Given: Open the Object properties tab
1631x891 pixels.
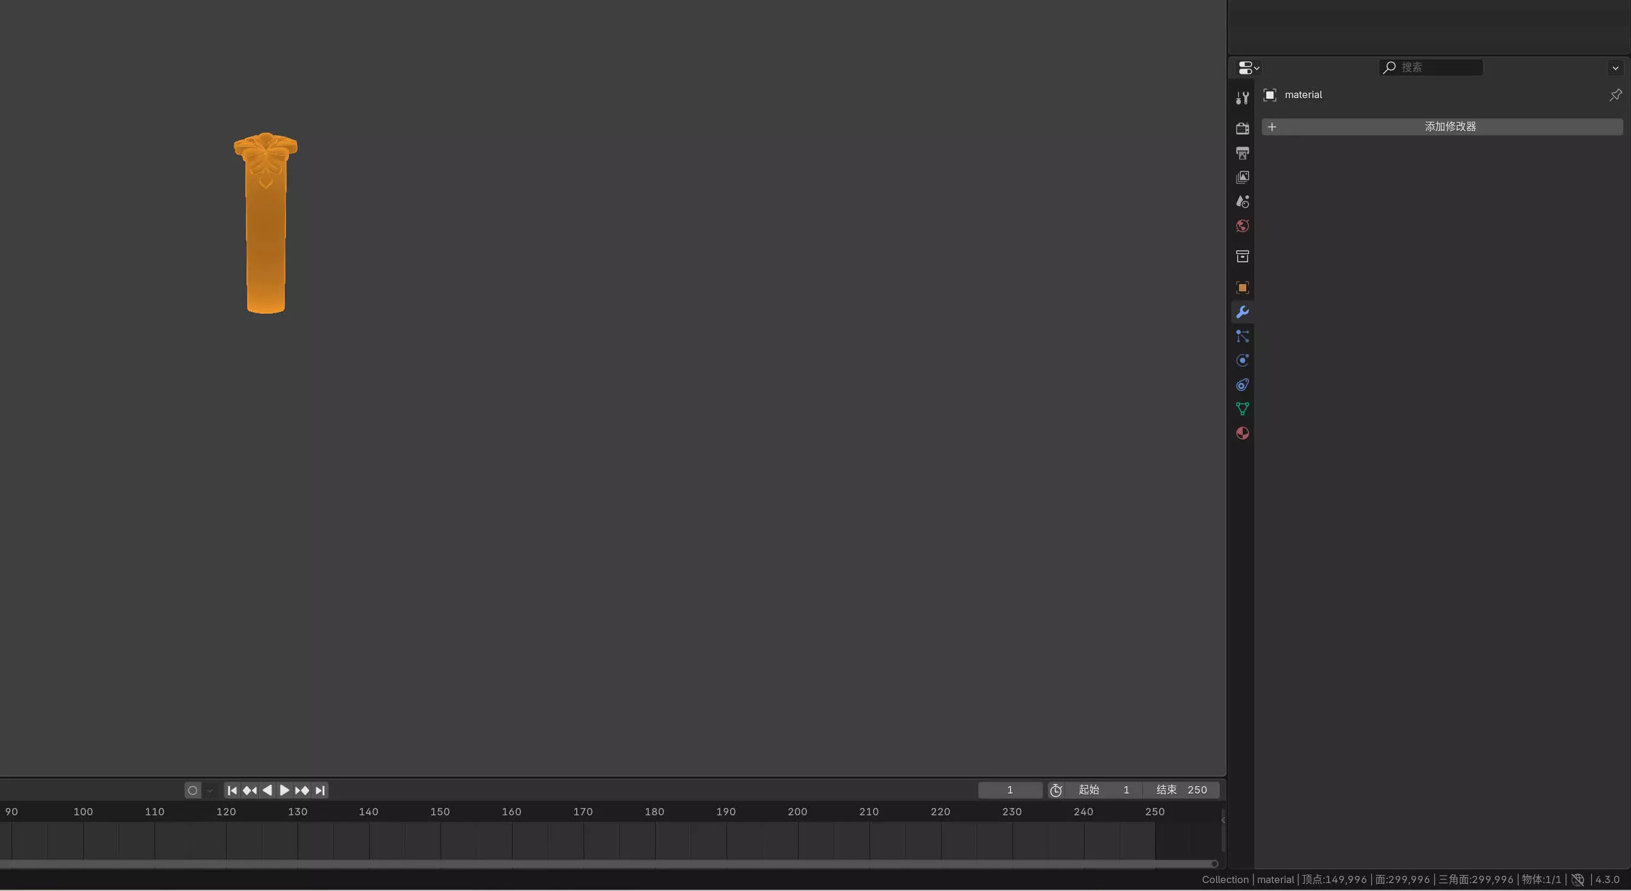Looking at the screenshot, I should click(x=1242, y=288).
